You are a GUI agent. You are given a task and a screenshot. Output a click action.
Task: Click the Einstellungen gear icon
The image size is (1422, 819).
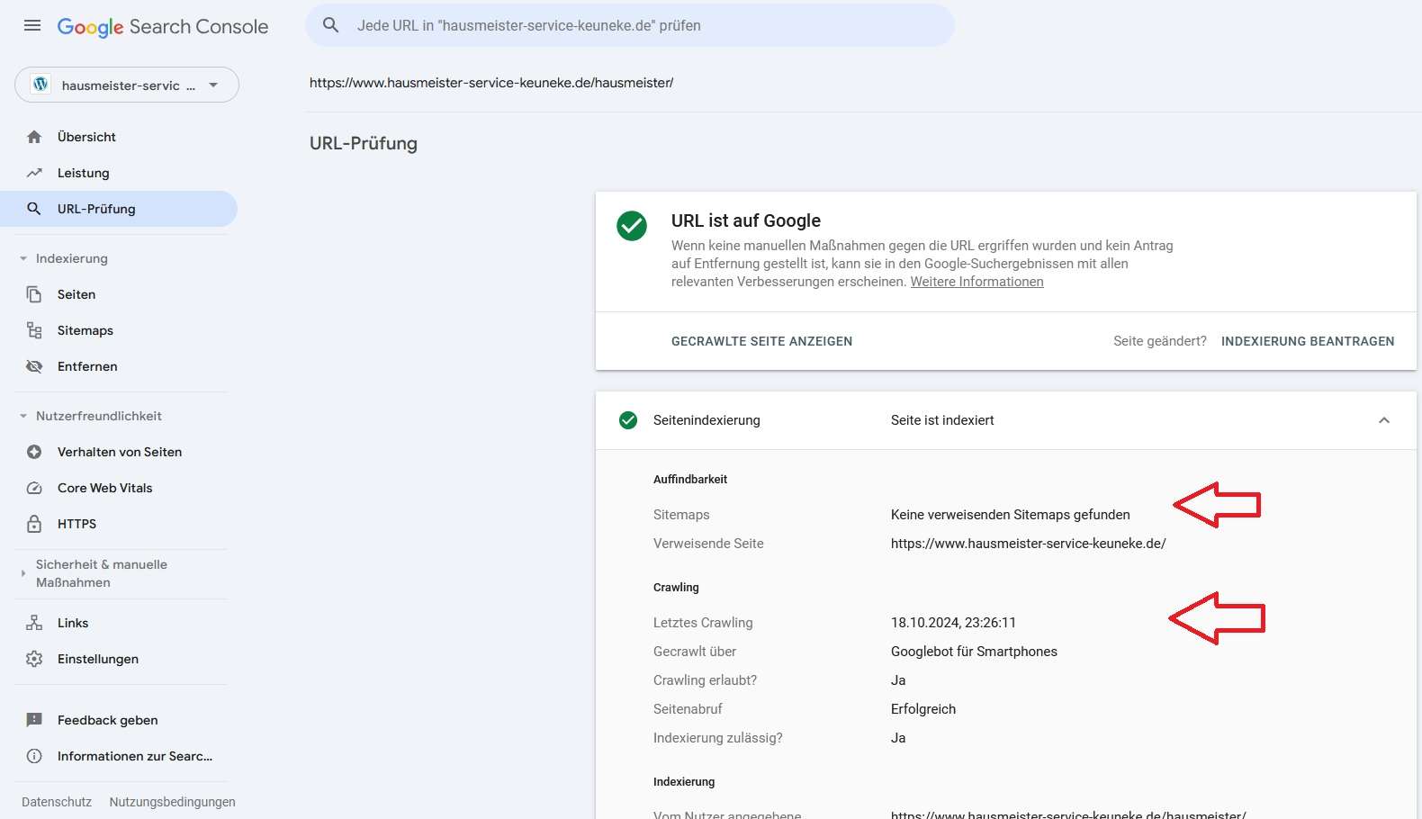(34, 659)
